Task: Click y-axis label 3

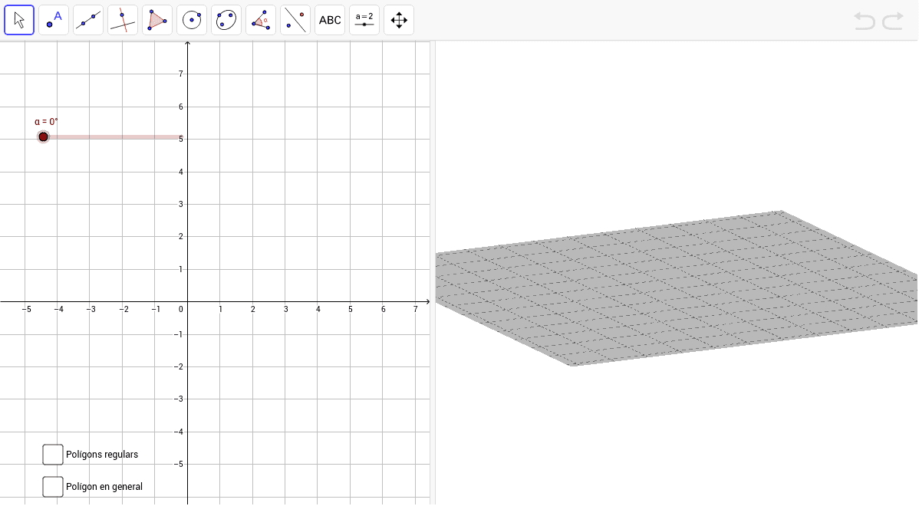Action: 181,205
